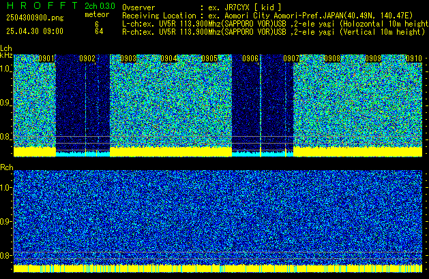The image size is (429, 279).
Task: Click the R-ch receiver description line
Action: 273,32
